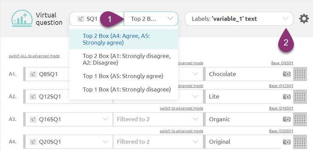Choose Top 1 Box (A5: Strongly agree)
The height and width of the screenshot is (151, 313).
point(123,76)
